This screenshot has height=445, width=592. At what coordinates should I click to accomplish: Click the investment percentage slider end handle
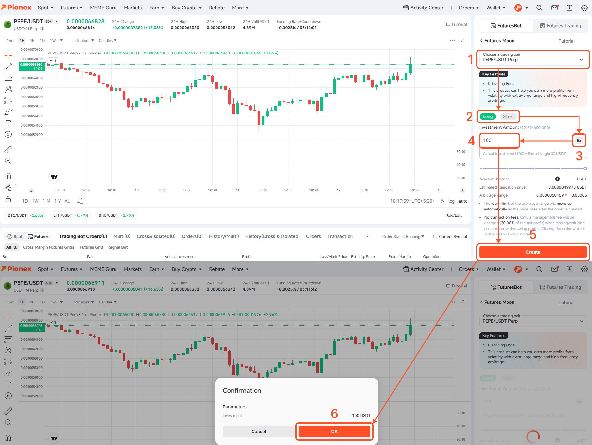click(585, 168)
